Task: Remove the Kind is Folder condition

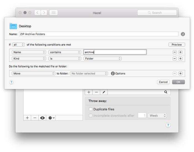Action: point(175,59)
